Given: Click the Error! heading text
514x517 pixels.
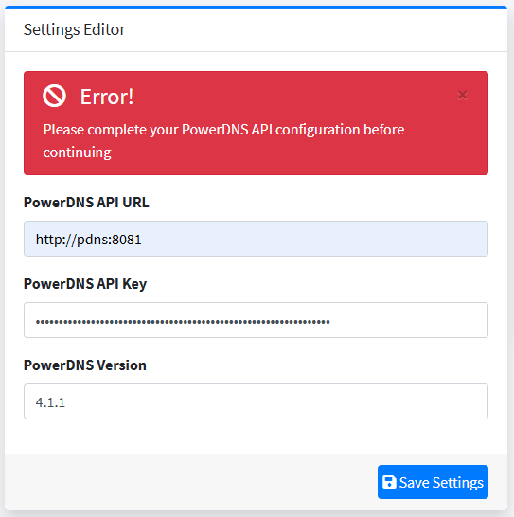Looking at the screenshot, I should (107, 97).
